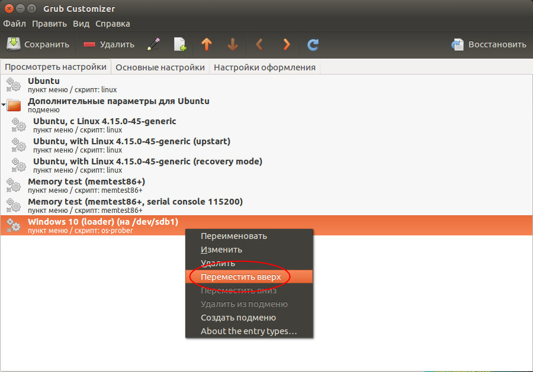This screenshot has width=533, height=372.
Task: Choose Создать подменю in context menu
Action: (x=249, y=318)
